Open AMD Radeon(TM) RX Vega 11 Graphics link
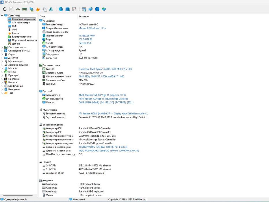This screenshot has height=202, width=269. click(x=102, y=95)
